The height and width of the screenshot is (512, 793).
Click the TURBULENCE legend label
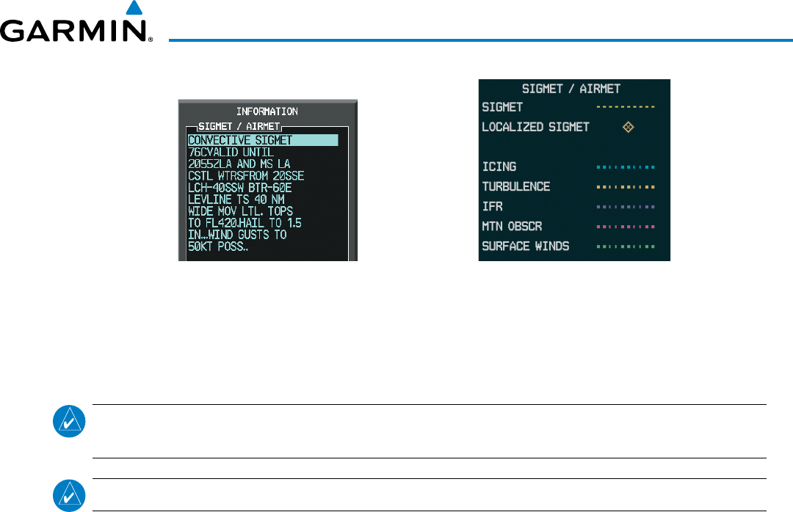pyautogui.click(x=516, y=186)
